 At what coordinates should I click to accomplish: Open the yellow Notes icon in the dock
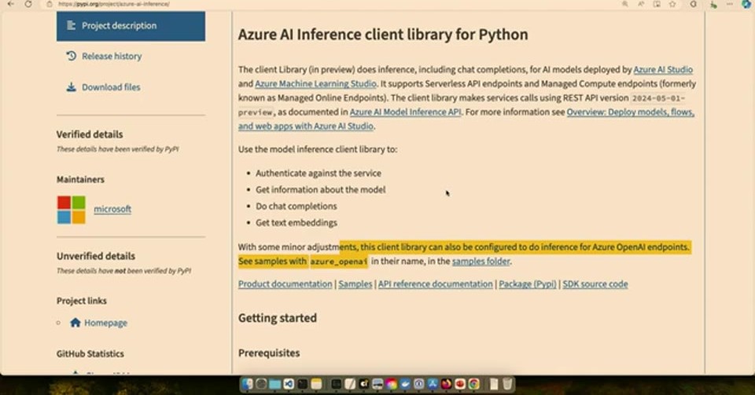316,384
